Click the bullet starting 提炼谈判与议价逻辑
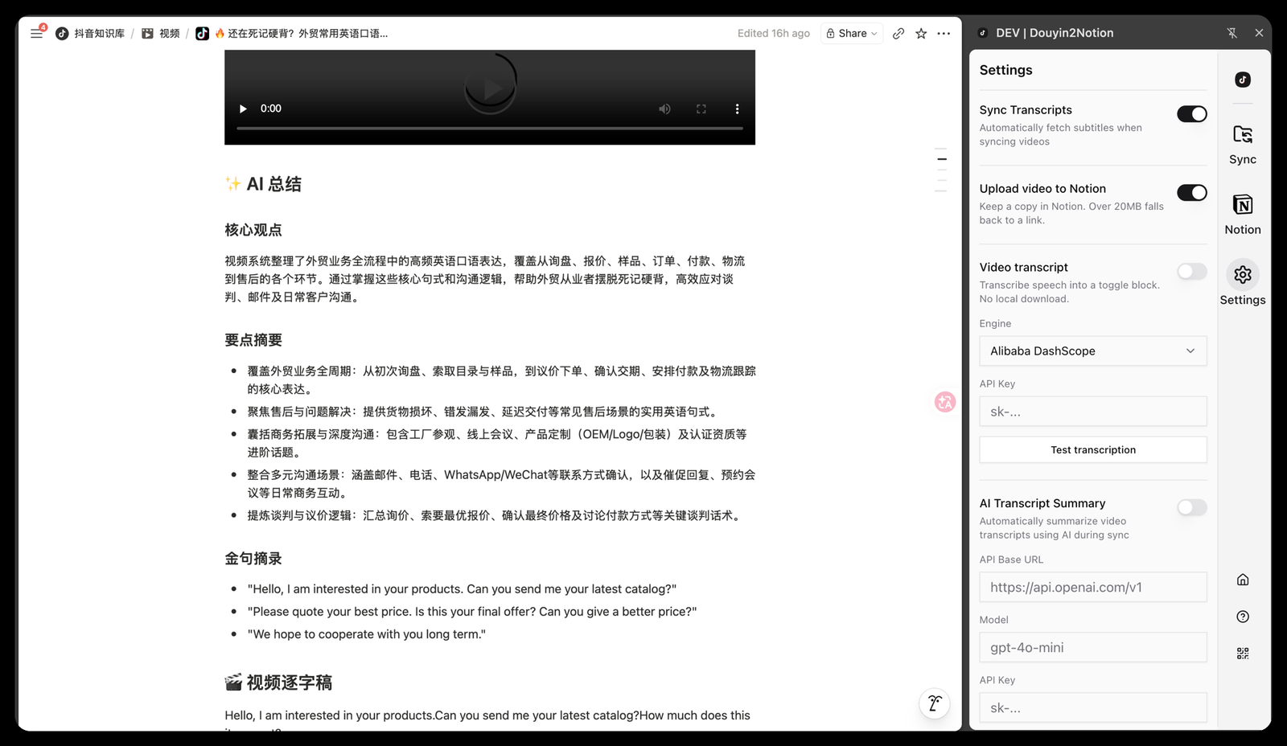This screenshot has height=746, width=1287. 494,515
